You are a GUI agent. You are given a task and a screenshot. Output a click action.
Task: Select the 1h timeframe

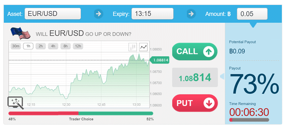point(28,46)
